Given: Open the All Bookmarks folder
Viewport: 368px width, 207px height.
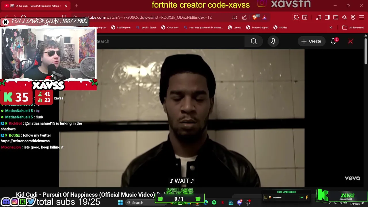Looking at the screenshot, I should point(353,28).
